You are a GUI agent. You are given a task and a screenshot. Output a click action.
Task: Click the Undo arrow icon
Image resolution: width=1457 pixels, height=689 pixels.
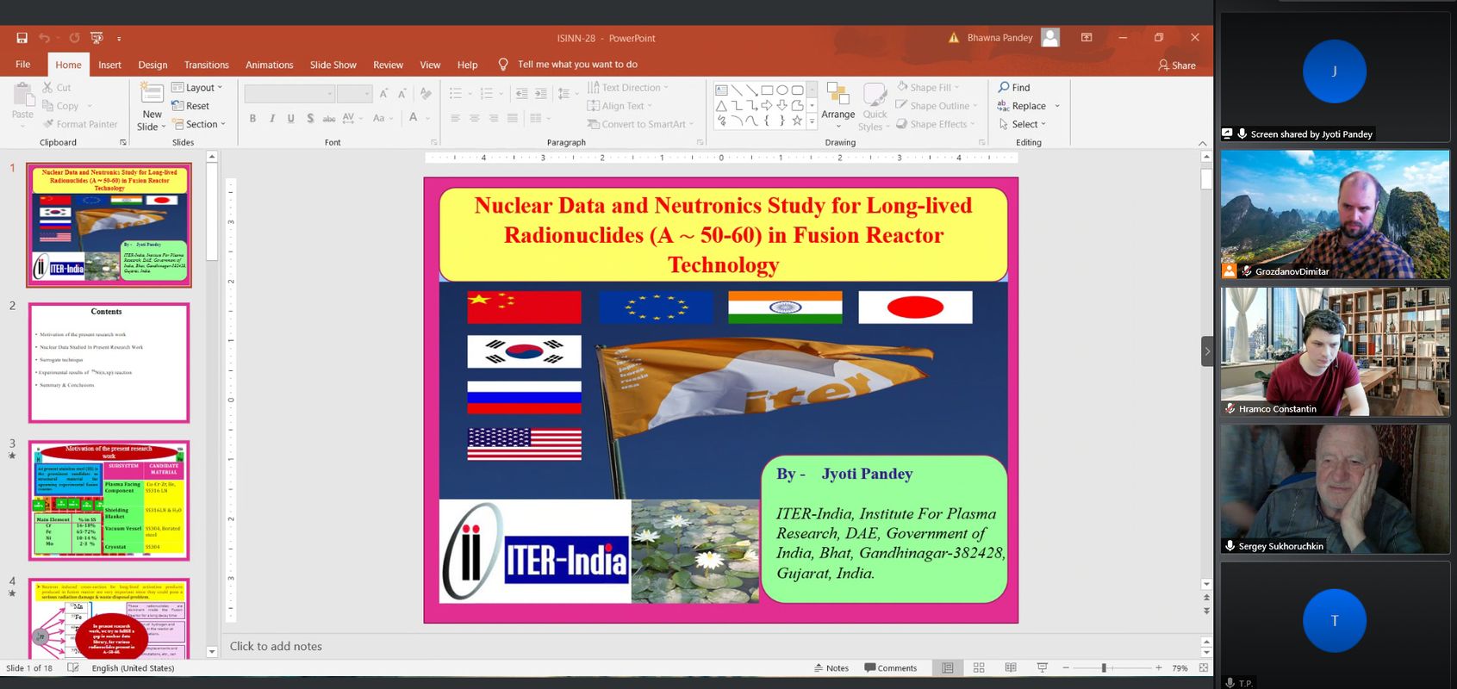[x=44, y=38]
